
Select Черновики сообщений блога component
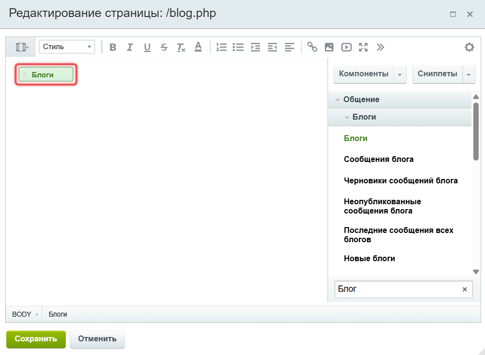tap(401, 181)
